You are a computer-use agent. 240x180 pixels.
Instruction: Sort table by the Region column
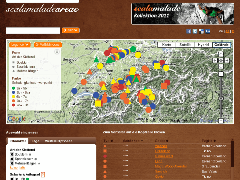209,141
